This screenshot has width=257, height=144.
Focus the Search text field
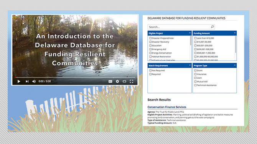pyautogui.click(x=179, y=27)
